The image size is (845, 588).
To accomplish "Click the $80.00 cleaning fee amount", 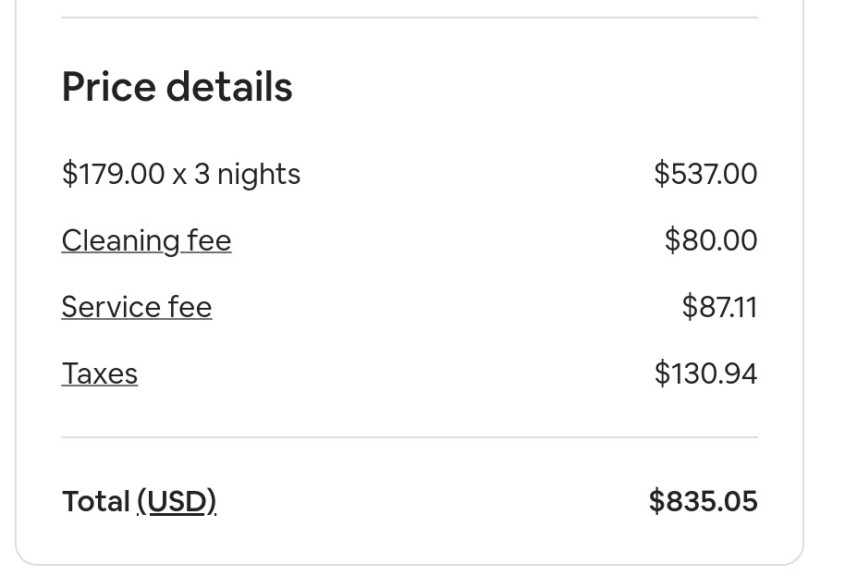I will [710, 240].
